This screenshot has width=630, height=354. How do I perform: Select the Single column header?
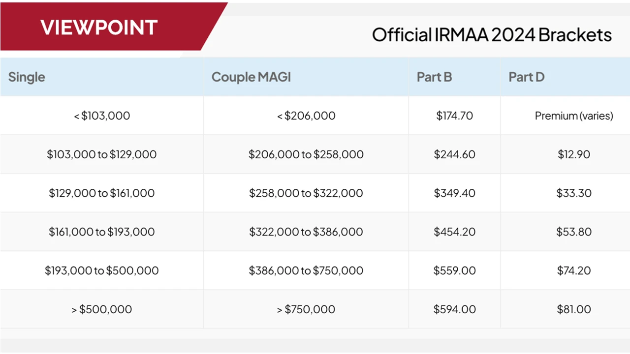tap(27, 77)
